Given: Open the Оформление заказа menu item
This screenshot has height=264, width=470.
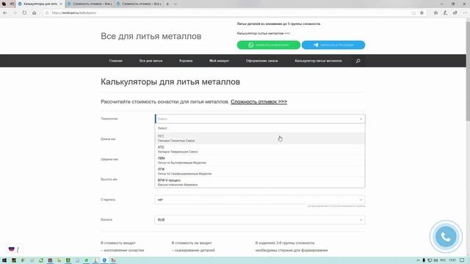Looking at the screenshot, I should [261, 61].
